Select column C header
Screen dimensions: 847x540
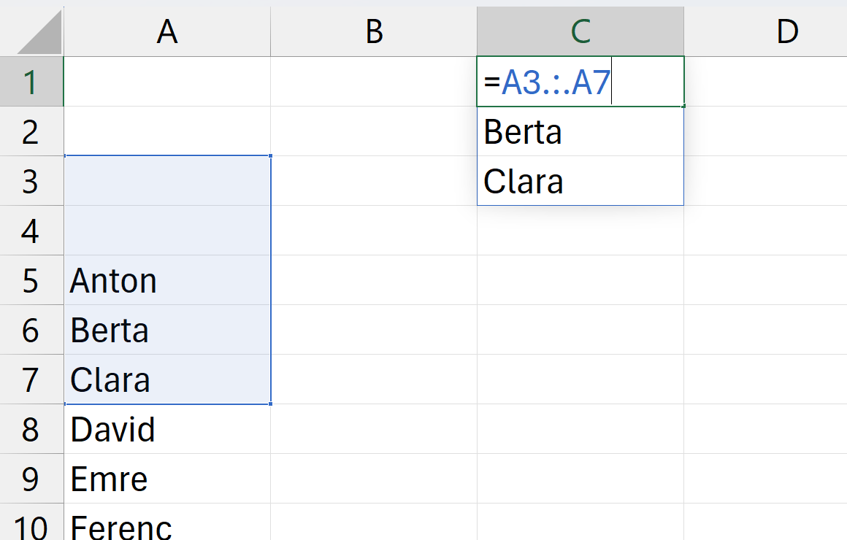pyautogui.click(x=580, y=31)
